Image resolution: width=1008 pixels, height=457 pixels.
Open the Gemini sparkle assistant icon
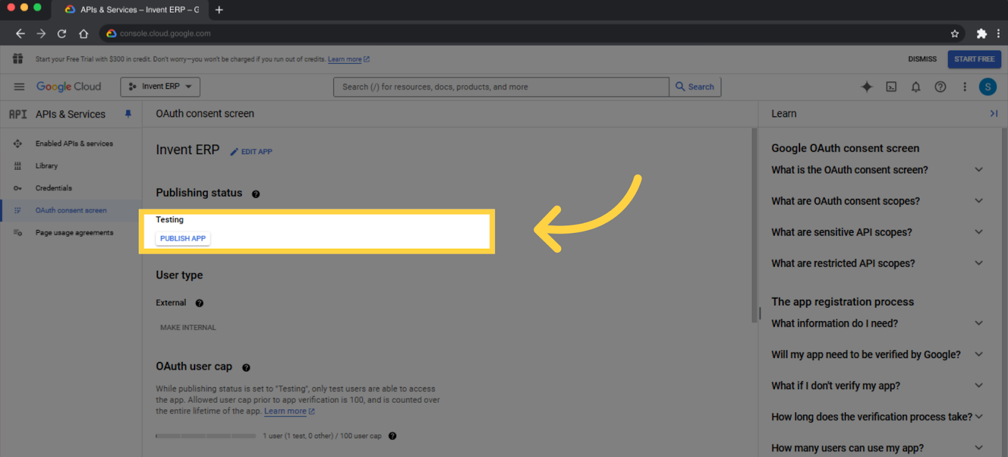867,87
